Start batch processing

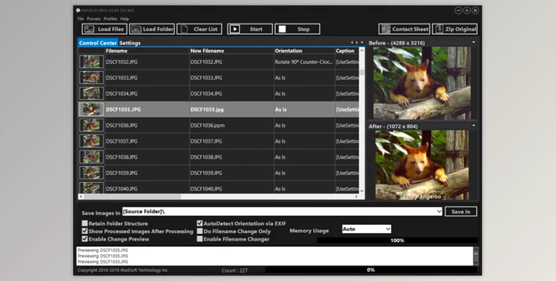[x=250, y=29]
